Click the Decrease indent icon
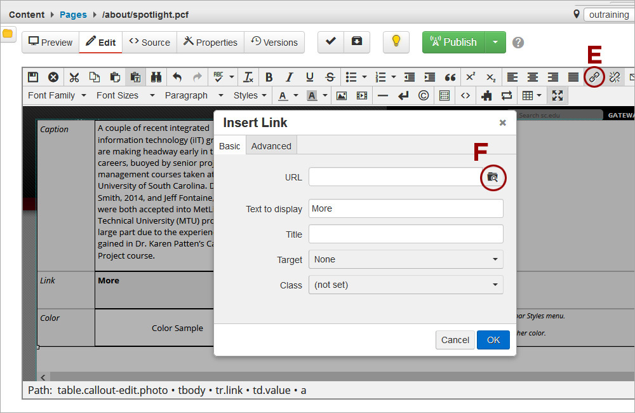Image resolution: width=635 pixels, height=413 pixels. pos(410,77)
